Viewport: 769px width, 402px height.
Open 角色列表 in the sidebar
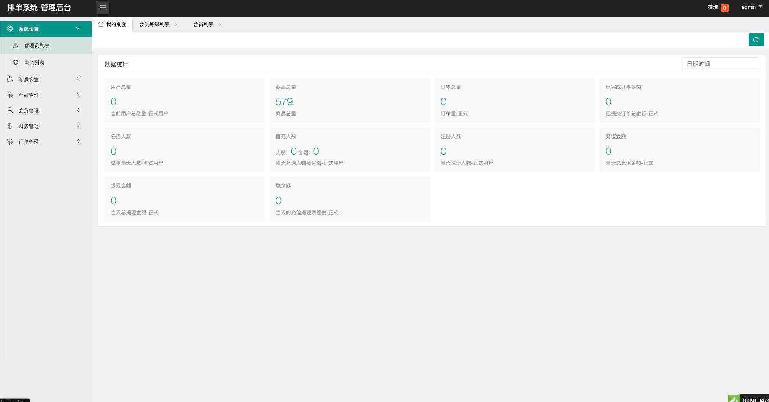click(46, 63)
